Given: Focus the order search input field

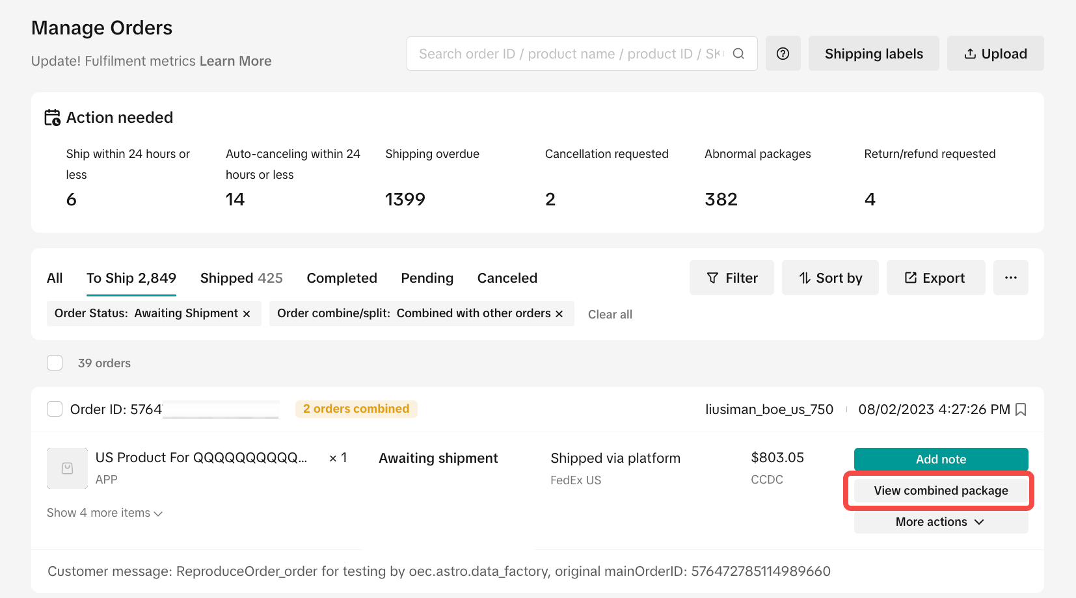Looking at the screenshot, I should point(569,54).
